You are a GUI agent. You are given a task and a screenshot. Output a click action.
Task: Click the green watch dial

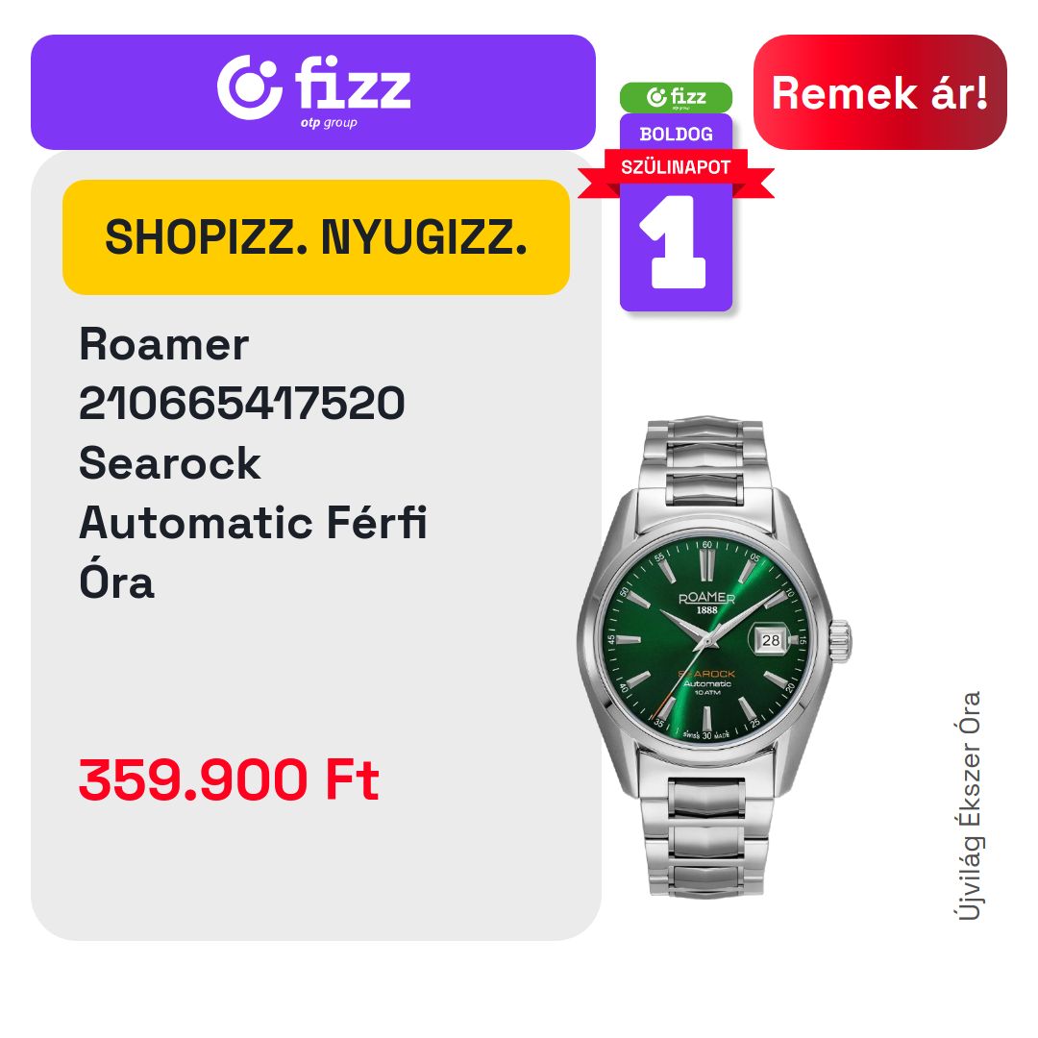click(707, 641)
